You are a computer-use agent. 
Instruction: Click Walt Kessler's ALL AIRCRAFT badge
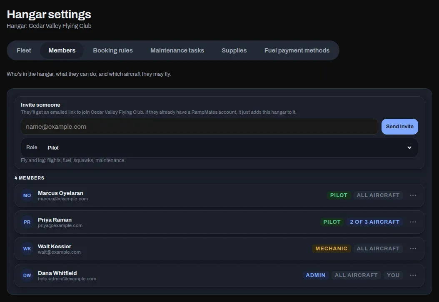tap(378, 249)
